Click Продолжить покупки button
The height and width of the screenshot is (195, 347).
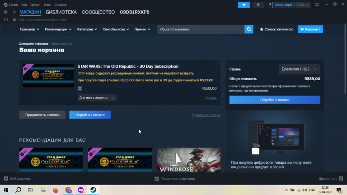point(42,115)
